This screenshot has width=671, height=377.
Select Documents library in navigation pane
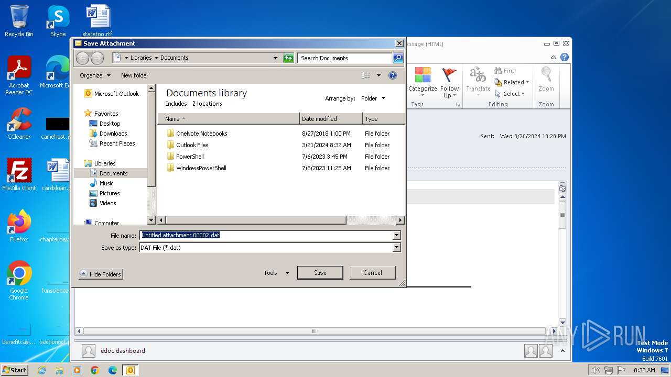pyautogui.click(x=109, y=173)
